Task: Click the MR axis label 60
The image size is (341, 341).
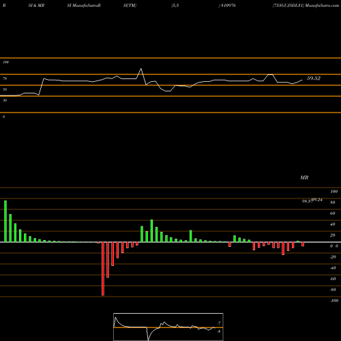Action: click(333, 213)
